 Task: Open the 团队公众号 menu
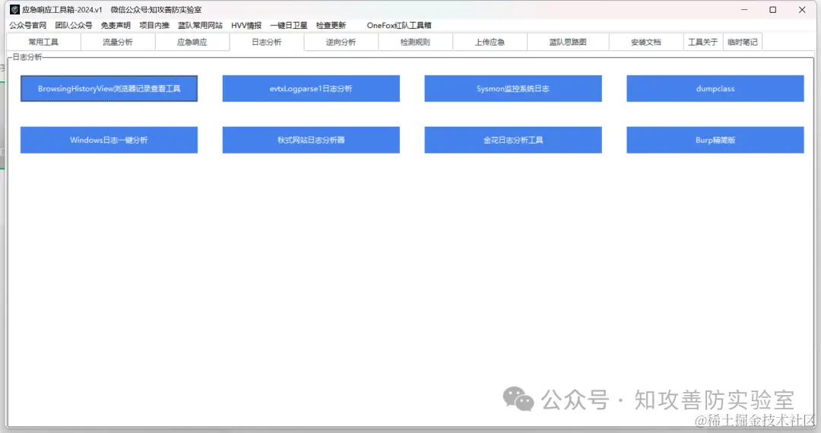pyautogui.click(x=73, y=25)
